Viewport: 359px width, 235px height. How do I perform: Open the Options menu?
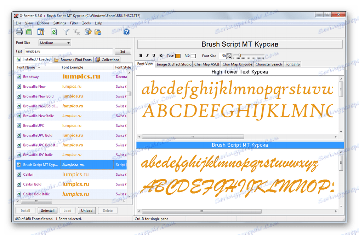pos(43,23)
